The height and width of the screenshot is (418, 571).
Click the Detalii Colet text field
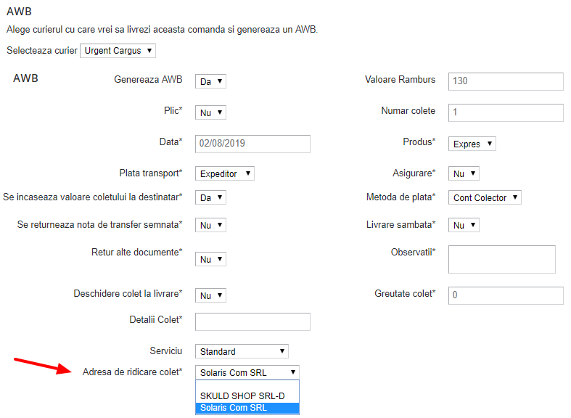252,322
